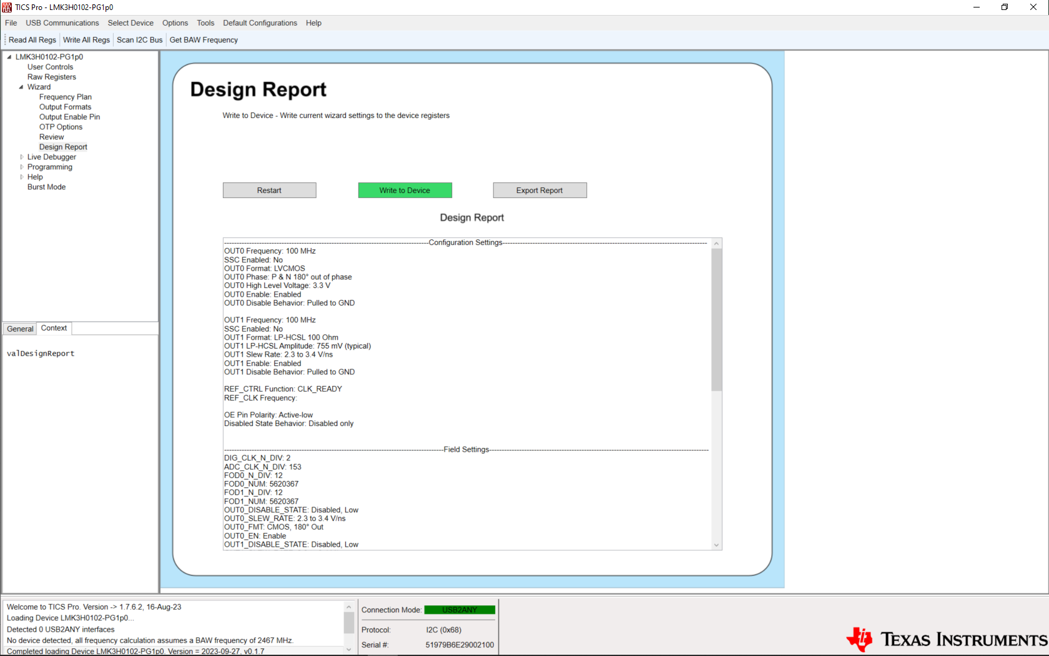Minimize the TICS Pro window
Viewport: 1049px width, 656px height.
coord(977,7)
